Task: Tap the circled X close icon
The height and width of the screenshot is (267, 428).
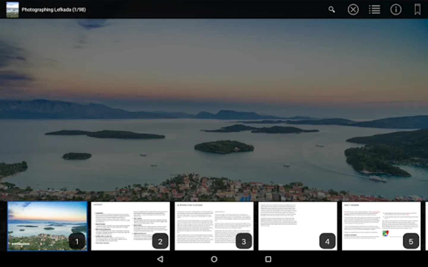Action: (353, 10)
